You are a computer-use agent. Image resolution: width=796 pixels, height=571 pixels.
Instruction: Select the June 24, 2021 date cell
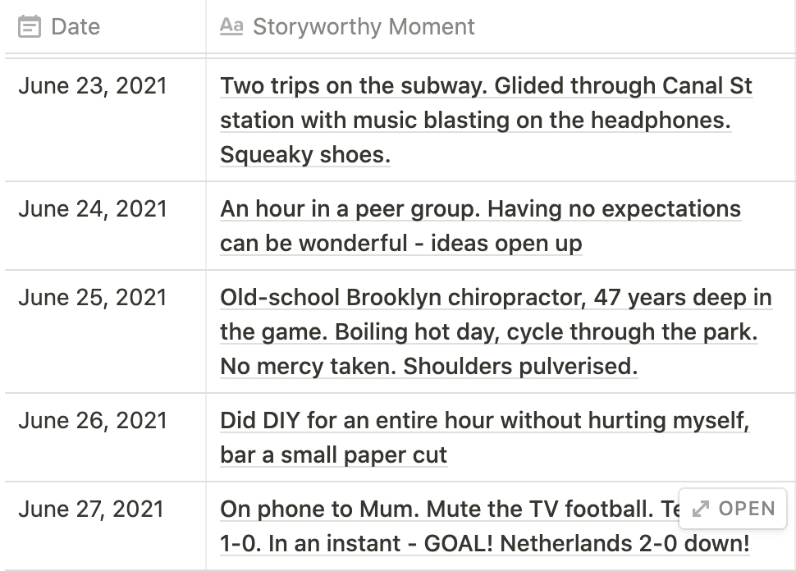pos(105,226)
